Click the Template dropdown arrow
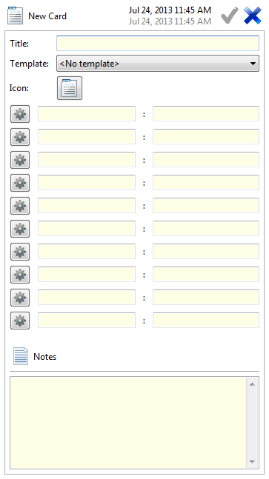This screenshot has width=269, height=479. tap(253, 64)
